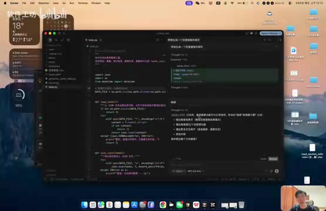Viewport: 326px width, 211px height.
Task: Expand the static folder in explorer
Action: click(52, 62)
